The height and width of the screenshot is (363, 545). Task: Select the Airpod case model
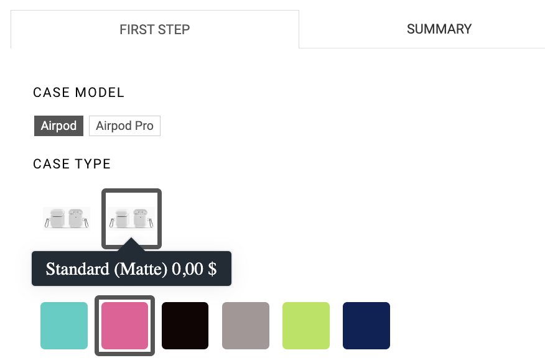pos(58,126)
